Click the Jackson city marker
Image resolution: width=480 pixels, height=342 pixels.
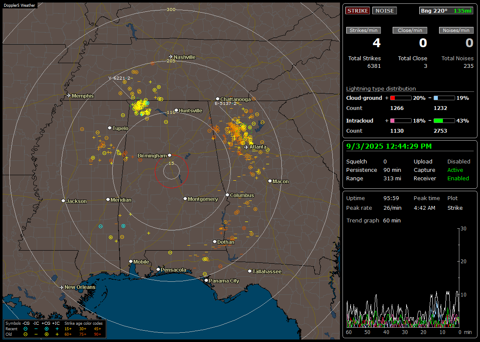(63, 201)
